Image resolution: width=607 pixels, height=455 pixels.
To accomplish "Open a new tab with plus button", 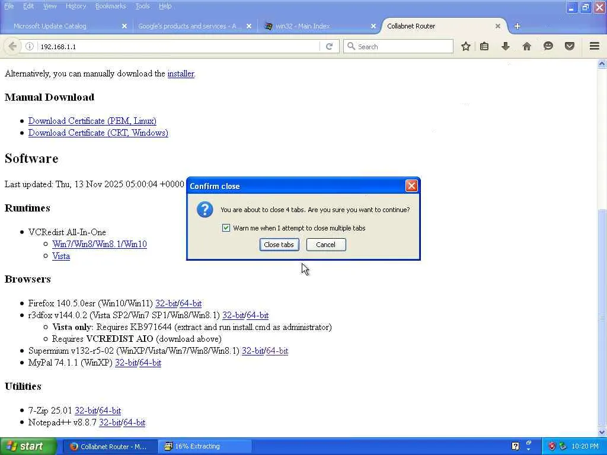I will (x=517, y=26).
